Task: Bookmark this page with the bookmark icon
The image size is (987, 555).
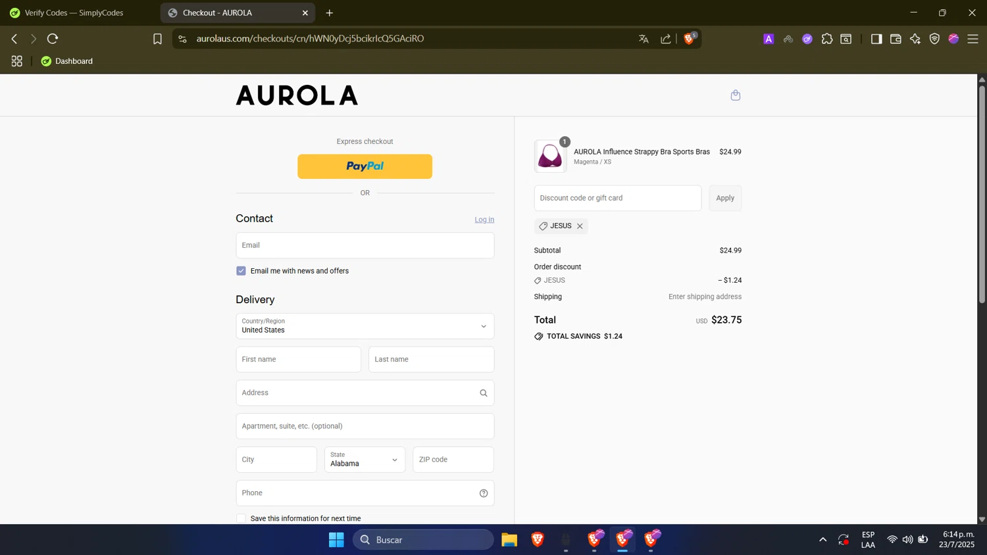Action: pyautogui.click(x=157, y=39)
